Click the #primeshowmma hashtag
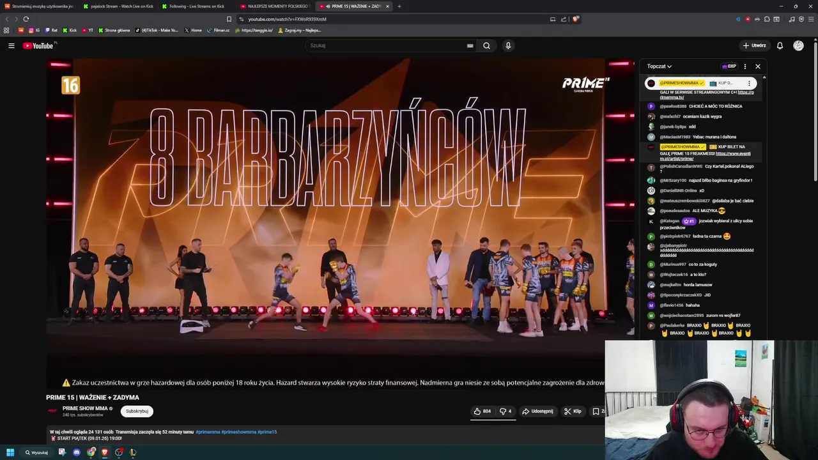 239,432
